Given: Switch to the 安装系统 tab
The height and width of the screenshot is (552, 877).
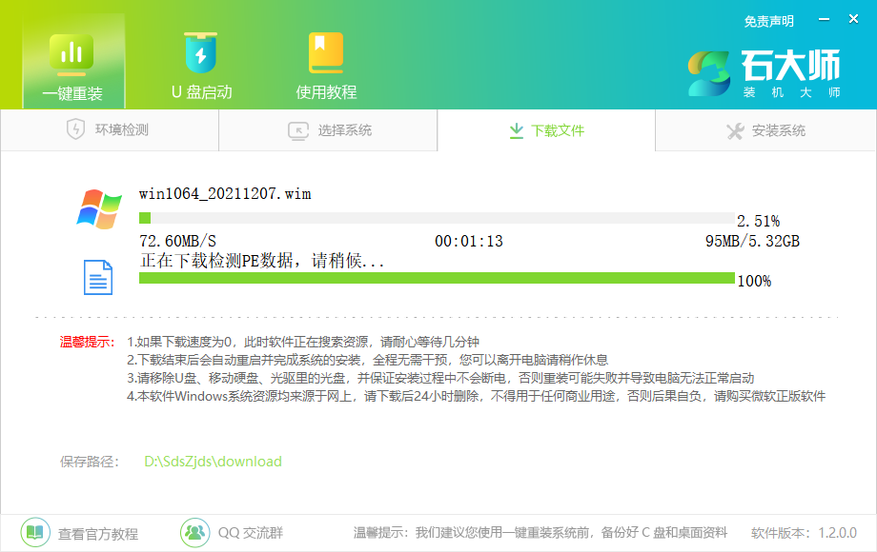Looking at the screenshot, I should click(x=765, y=129).
